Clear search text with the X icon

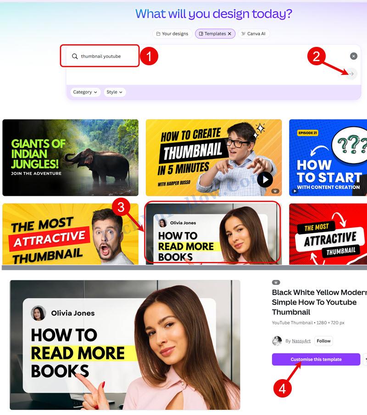pyautogui.click(x=354, y=56)
